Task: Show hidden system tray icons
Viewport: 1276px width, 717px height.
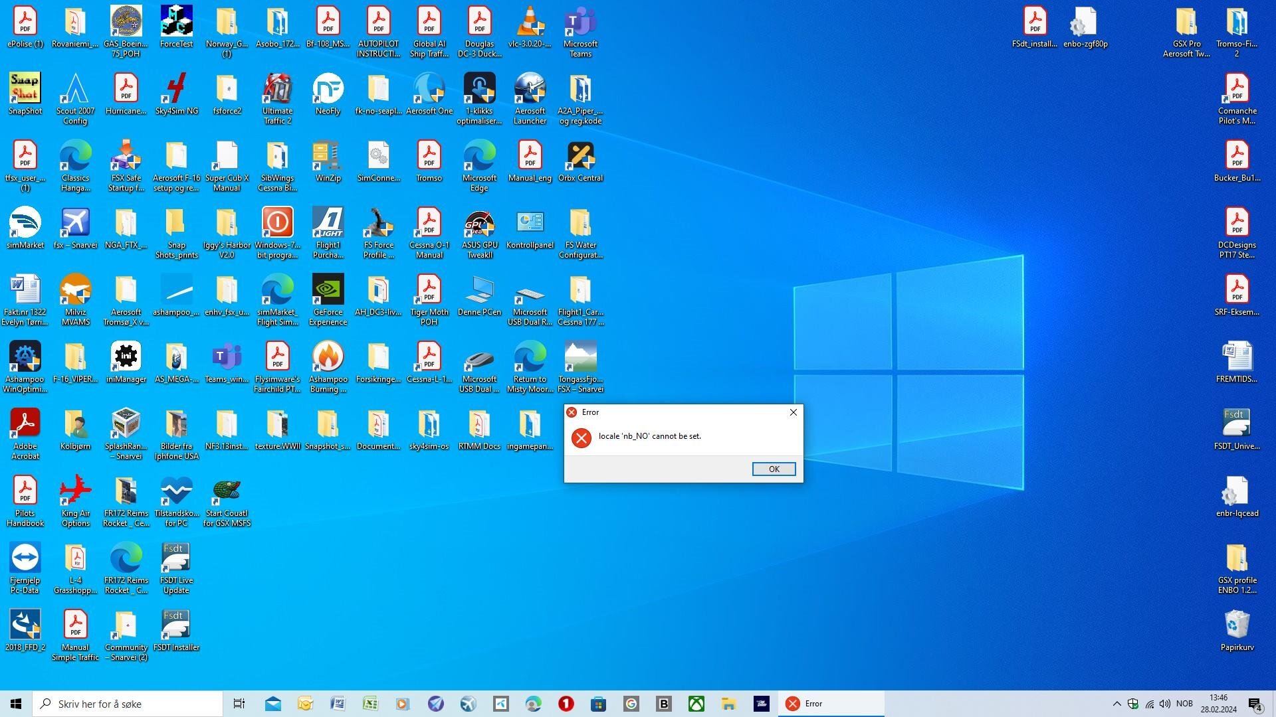Action: 1116,704
